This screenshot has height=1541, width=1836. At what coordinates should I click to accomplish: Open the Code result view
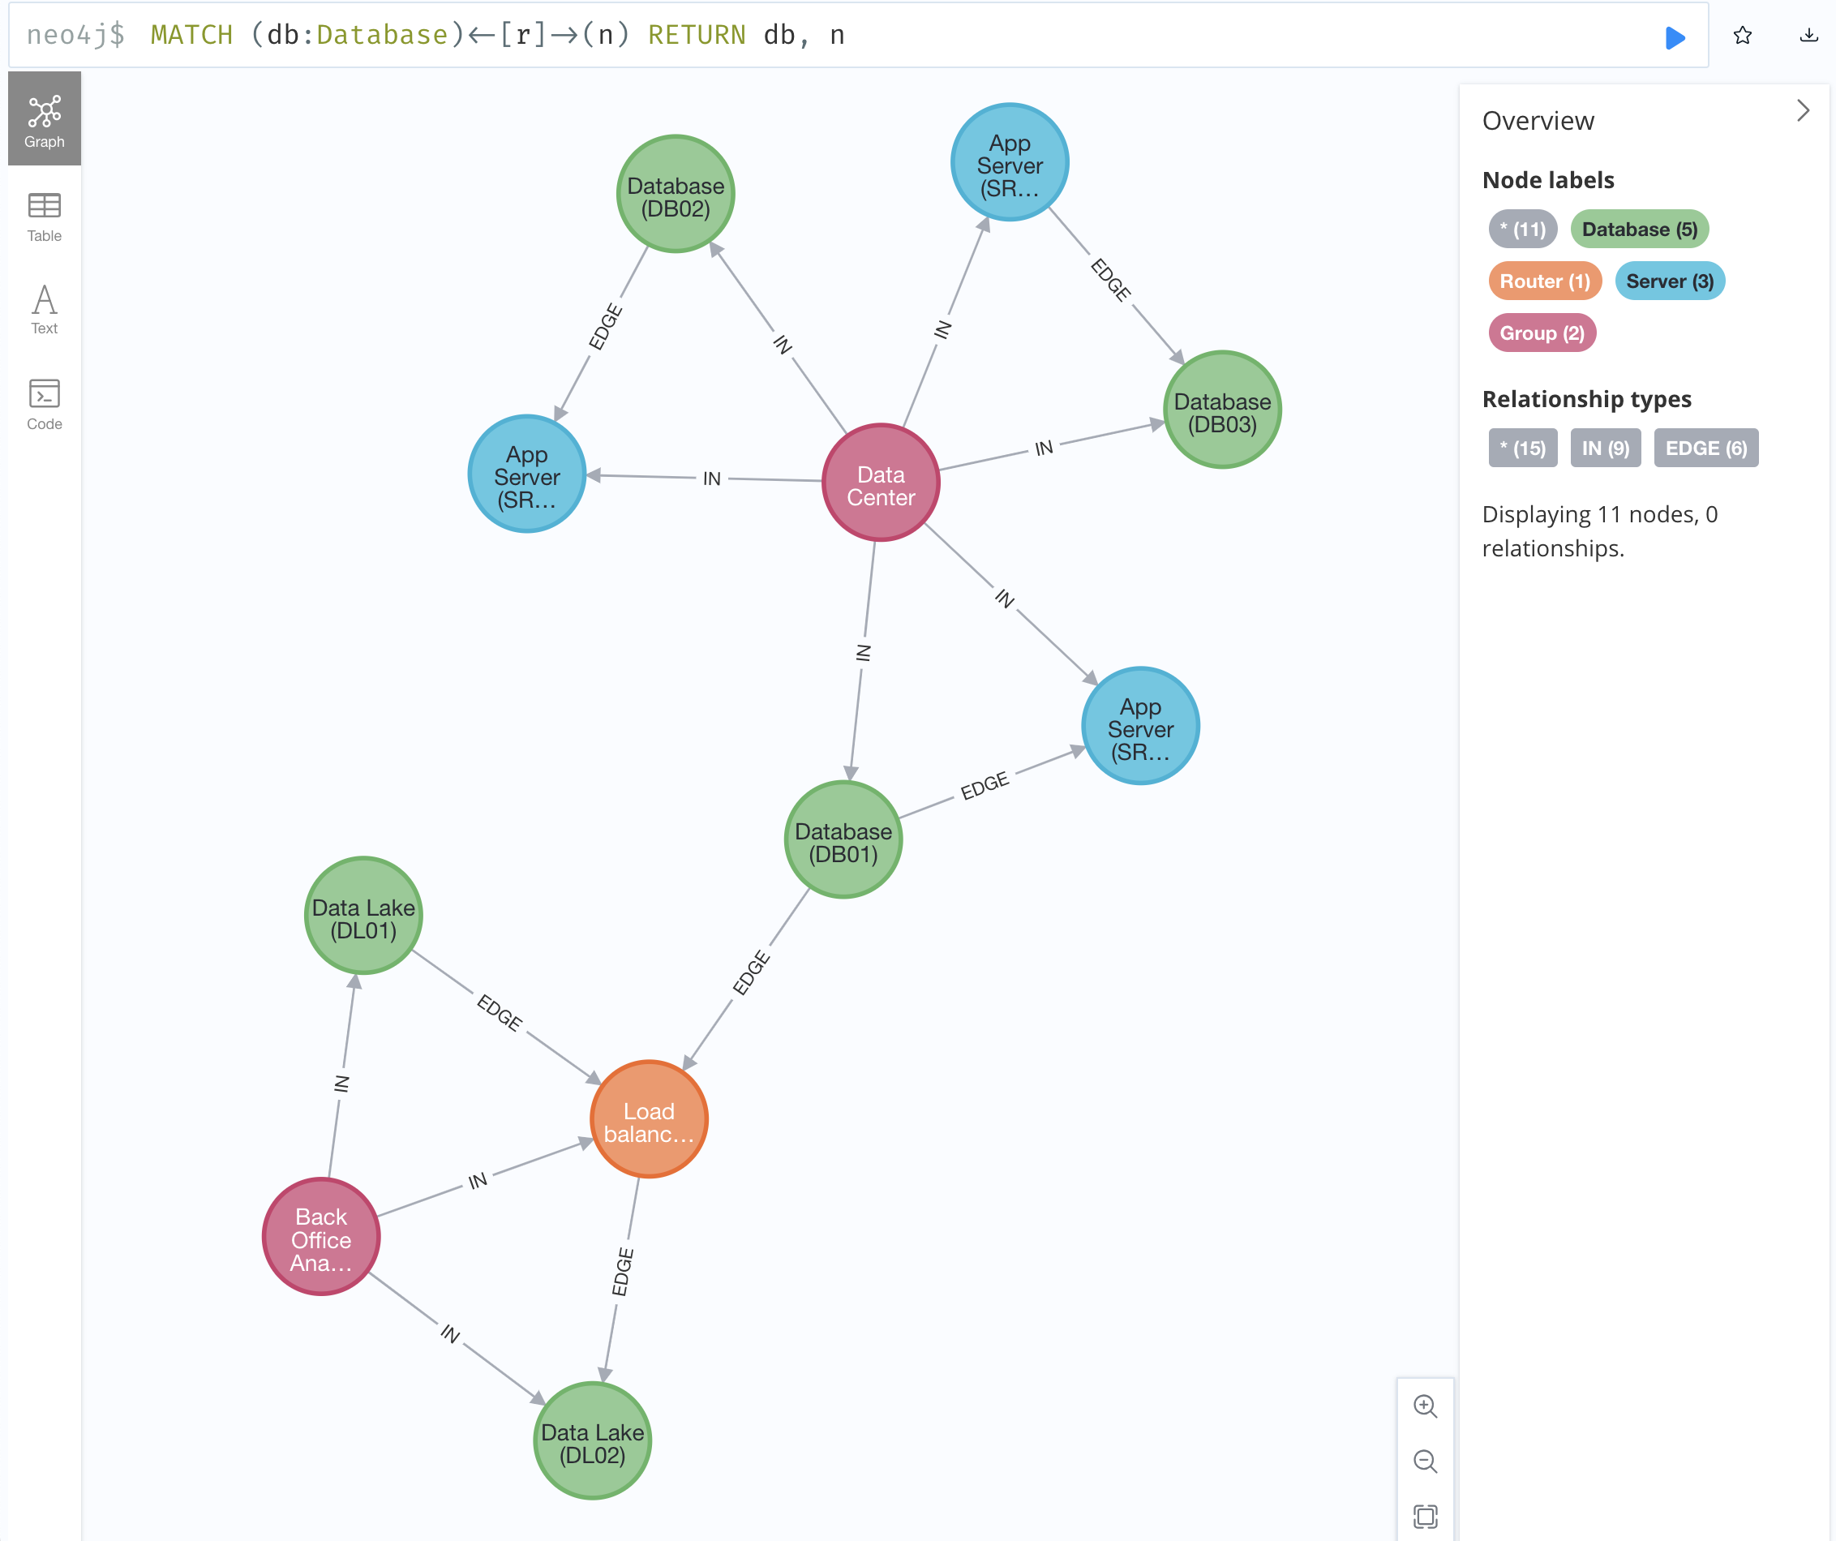[44, 404]
